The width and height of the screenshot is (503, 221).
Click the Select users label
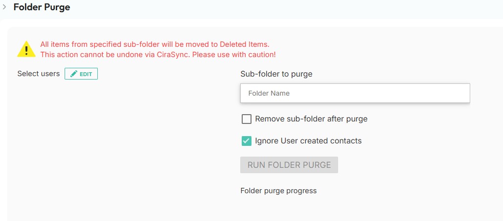click(x=39, y=74)
